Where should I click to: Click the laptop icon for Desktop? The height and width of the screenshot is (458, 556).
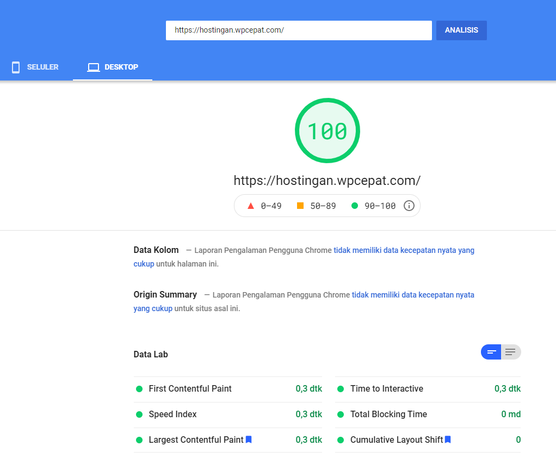[x=94, y=67]
